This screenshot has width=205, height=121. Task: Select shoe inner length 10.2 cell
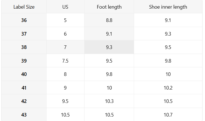pos(168,88)
